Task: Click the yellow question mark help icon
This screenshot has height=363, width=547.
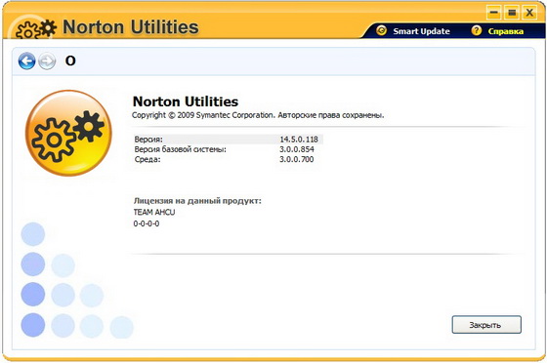Action: click(x=477, y=30)
